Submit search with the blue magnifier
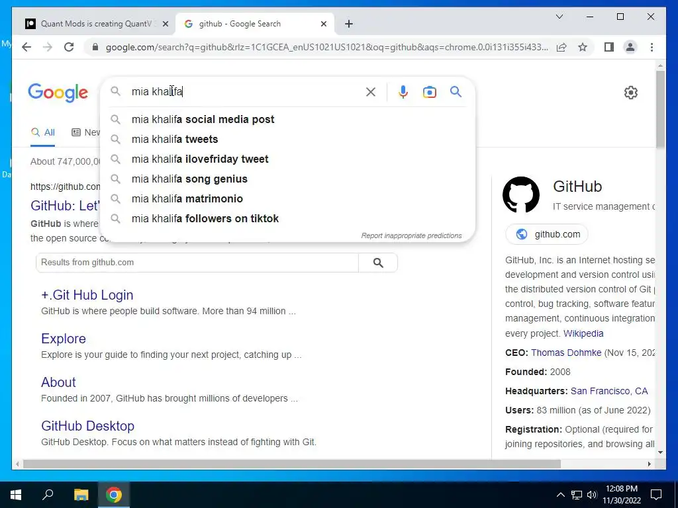This screenshot has height=508, width=678. (456, 91)
